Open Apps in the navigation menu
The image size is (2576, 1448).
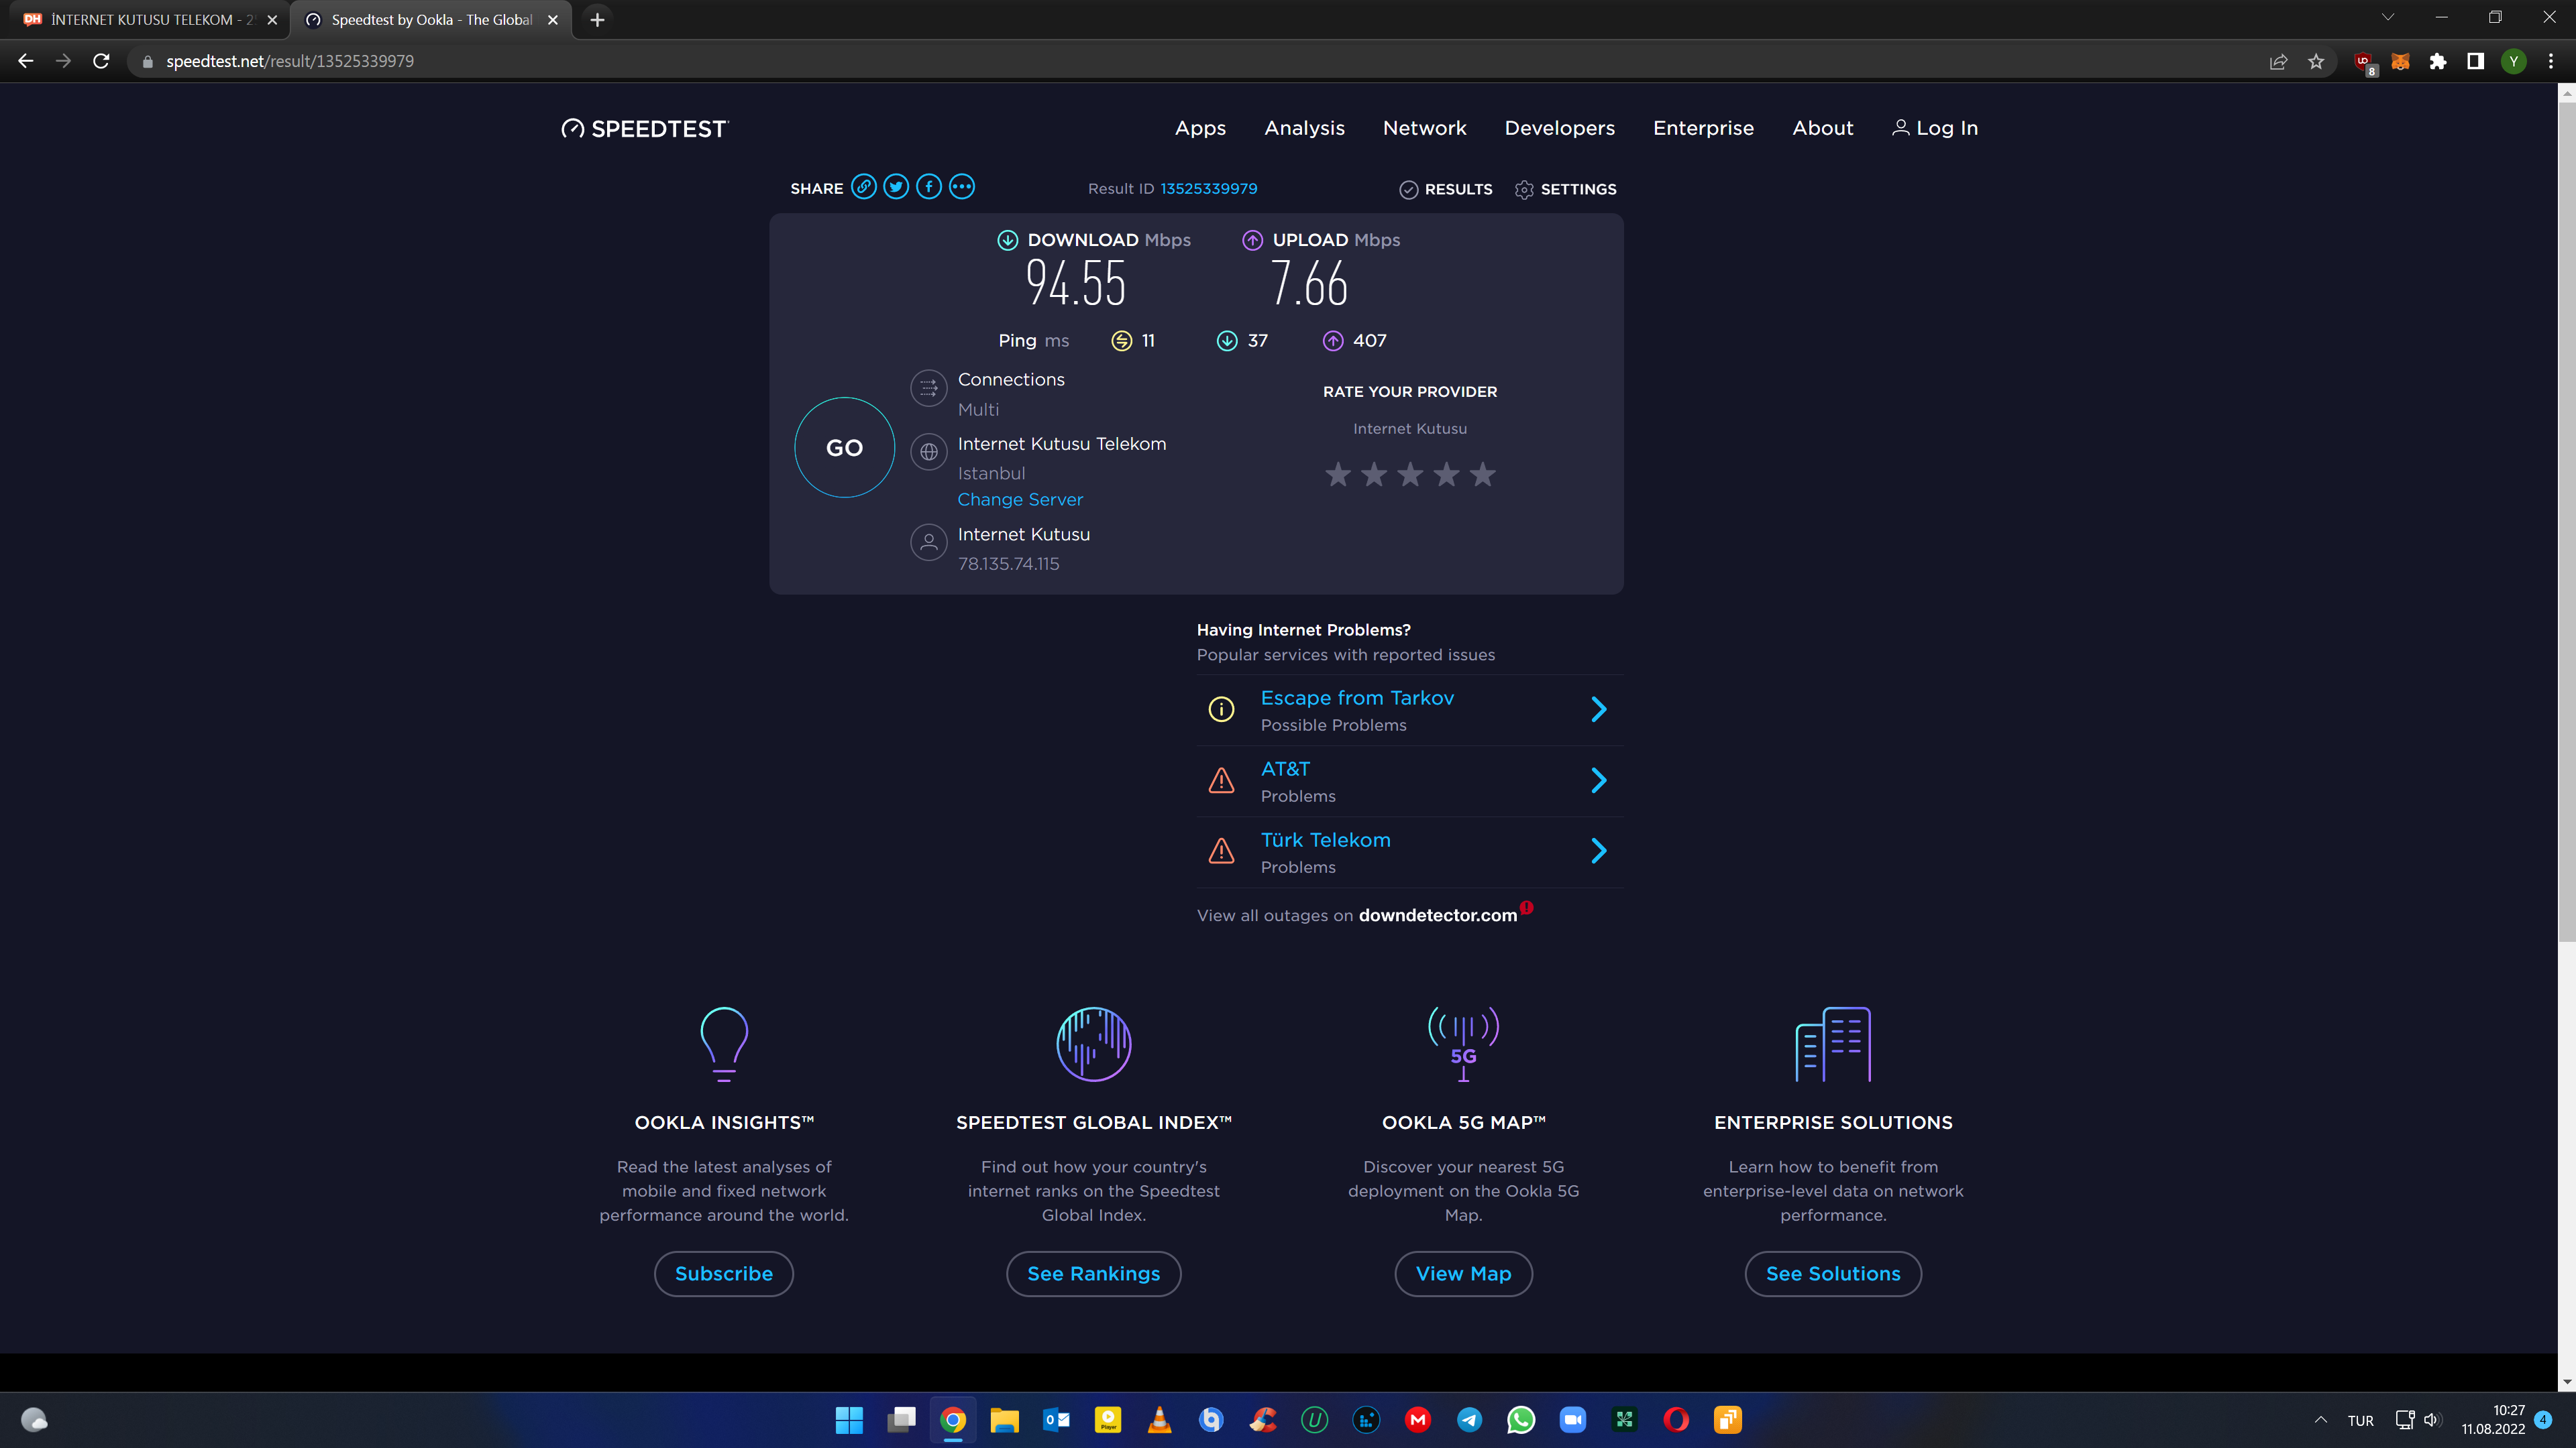(1200, 128)
